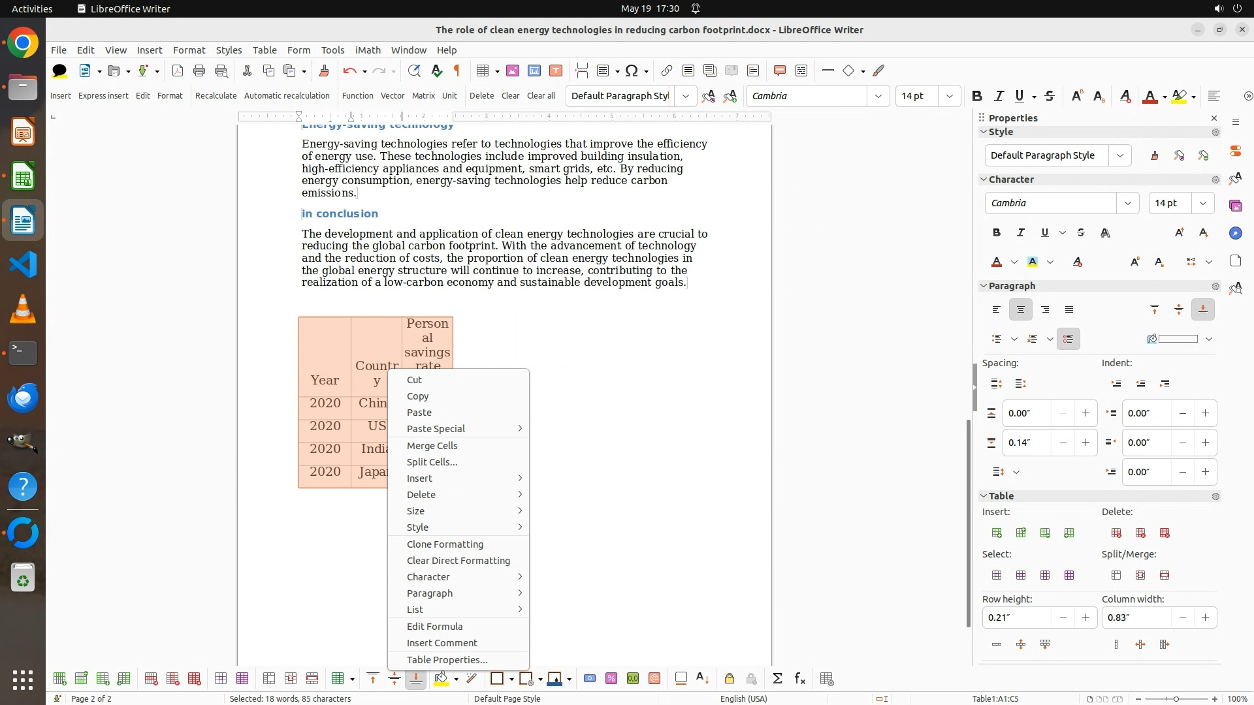Viewport: 1254px width, 705px height.
Task: Click the Recalculate iMath button
Action: click(x=216, y=95)
